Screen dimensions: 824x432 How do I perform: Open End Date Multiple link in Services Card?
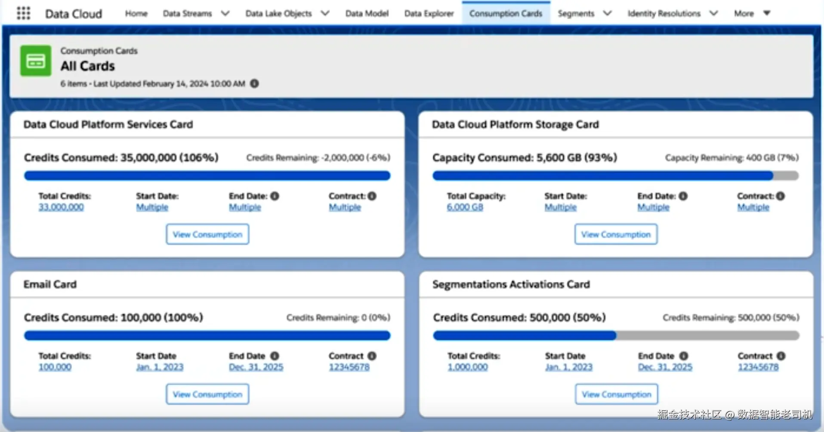click(x=245, y=207)
